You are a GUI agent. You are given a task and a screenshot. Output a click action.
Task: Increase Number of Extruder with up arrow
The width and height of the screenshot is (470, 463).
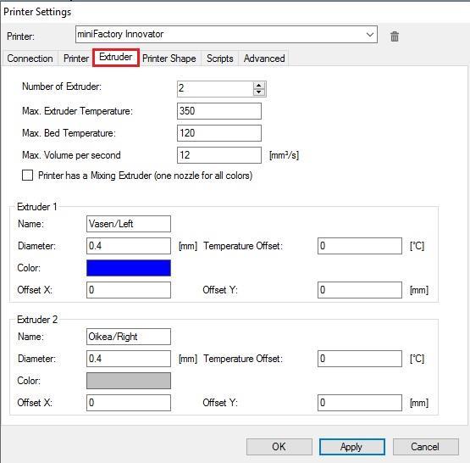click(x=258, y=86)
